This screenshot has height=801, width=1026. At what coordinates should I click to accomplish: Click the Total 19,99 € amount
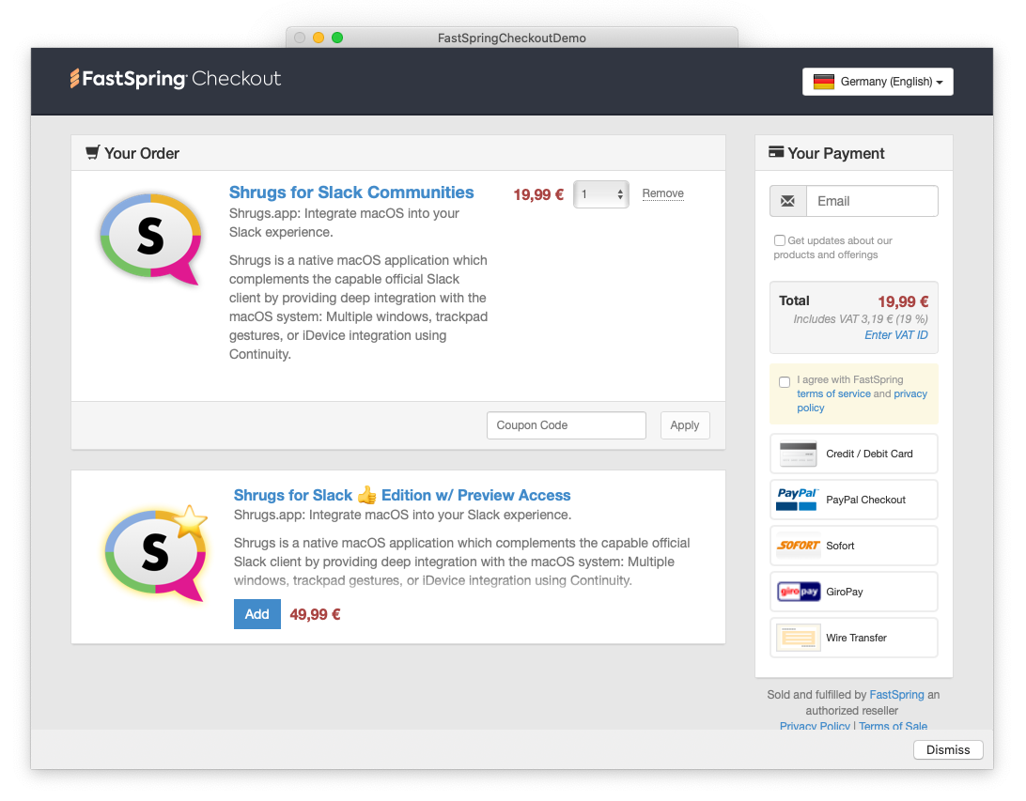(x=903, y=301)
